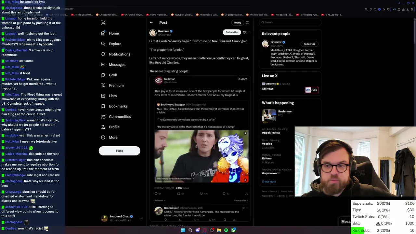
Task: Play the embedded video thumbnail
Action: tap(201, 156)
